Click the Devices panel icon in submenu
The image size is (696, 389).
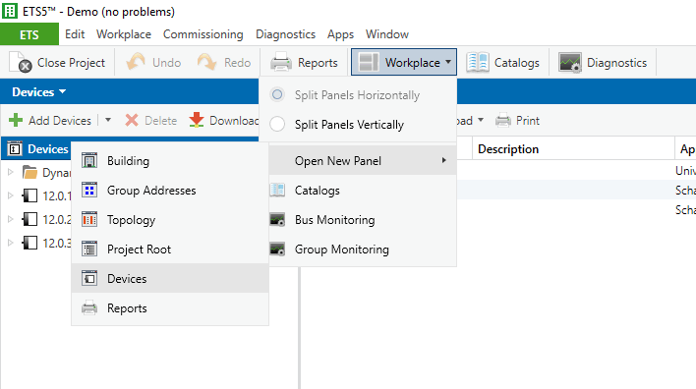89,279
